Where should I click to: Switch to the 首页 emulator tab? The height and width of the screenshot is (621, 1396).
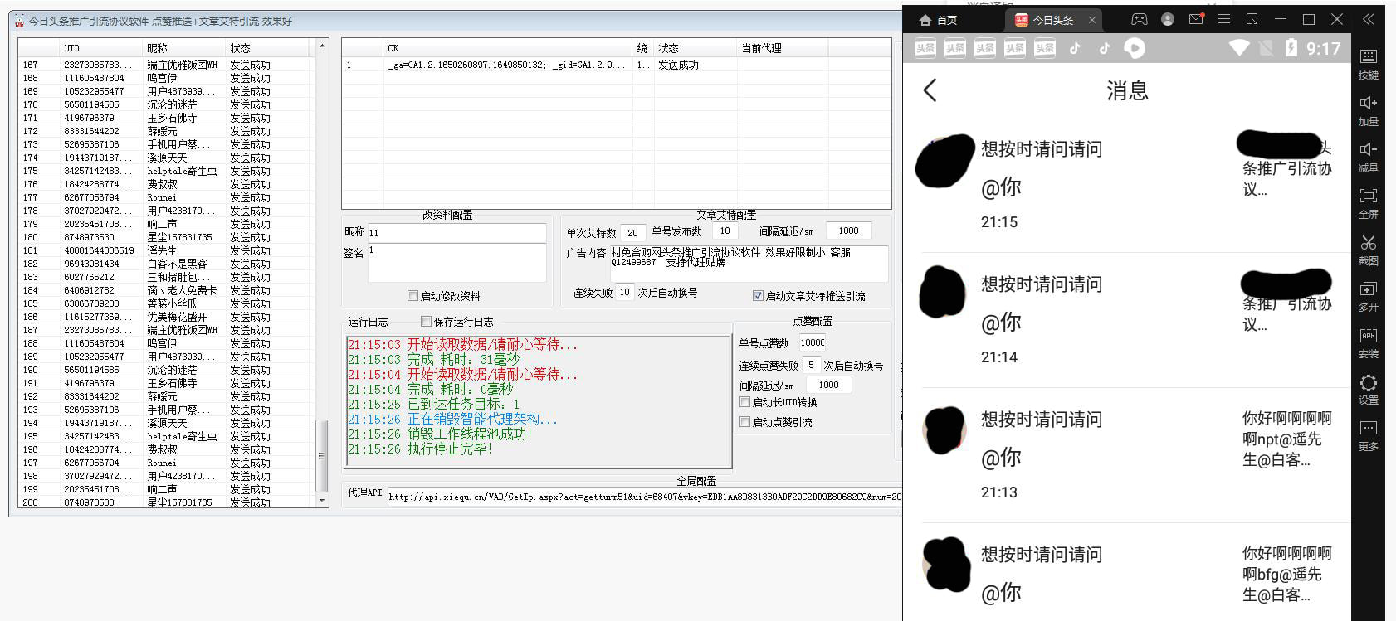pyautogui.click(x=938, y=20)
